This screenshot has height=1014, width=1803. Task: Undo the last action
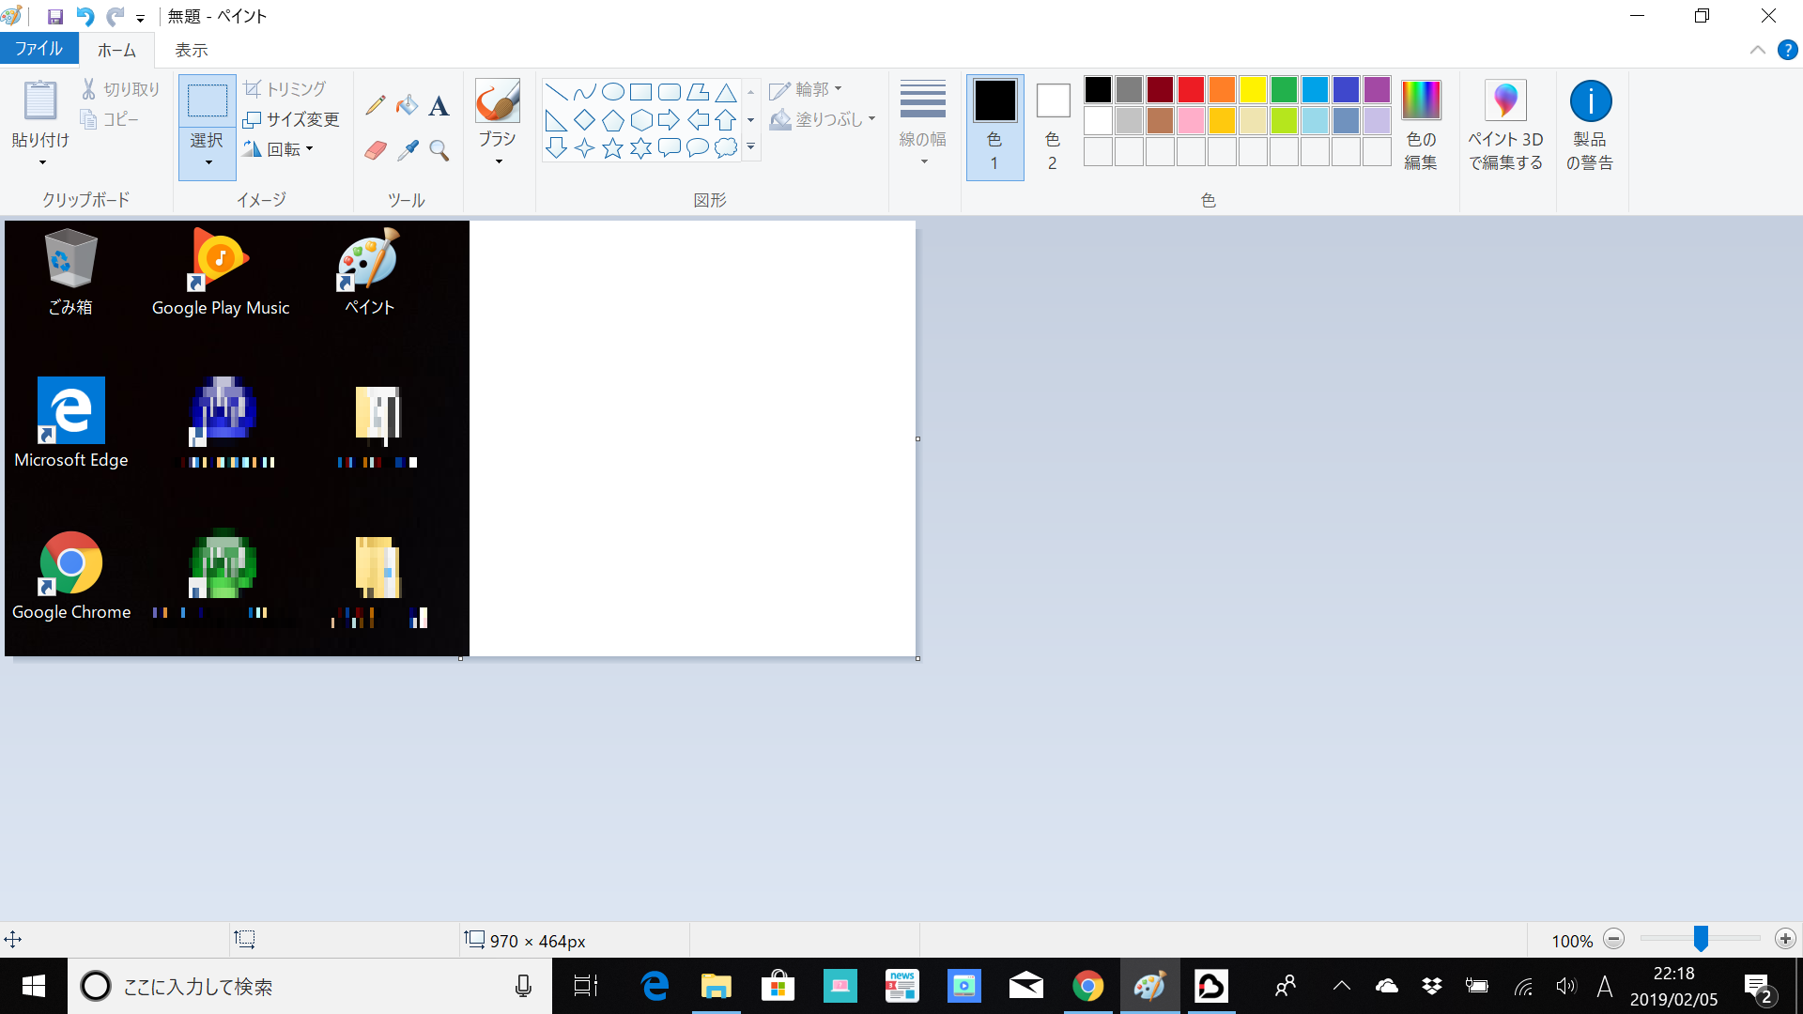[85, 16]
